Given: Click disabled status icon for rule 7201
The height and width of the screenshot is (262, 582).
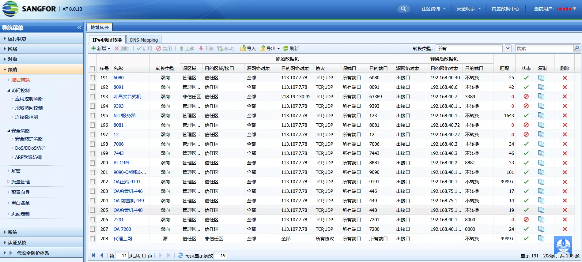Looking at the screenshot, I should (526, 220).
